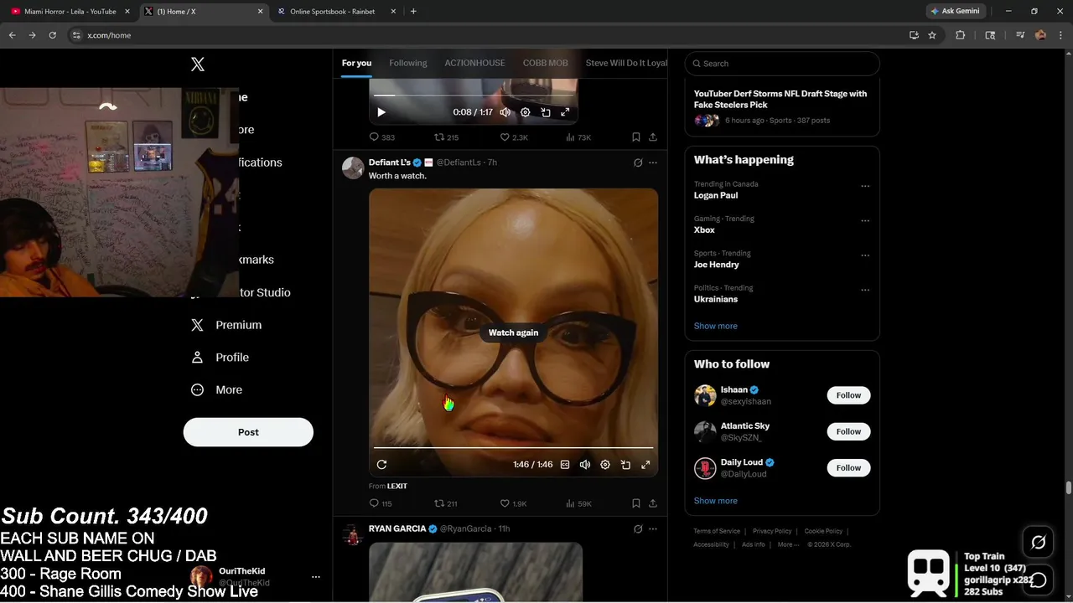Open three-dot menu on RYAN GARCIA post

pos(653,529)
